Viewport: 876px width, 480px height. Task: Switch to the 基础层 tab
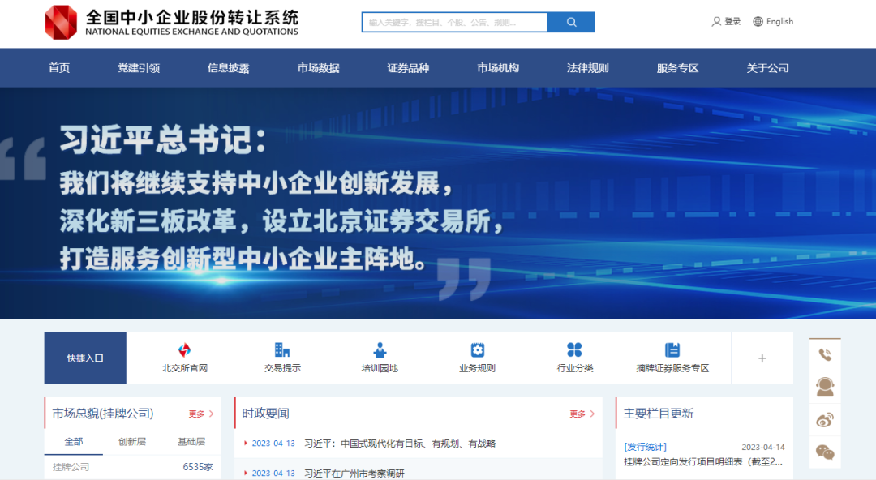[191, 442]
